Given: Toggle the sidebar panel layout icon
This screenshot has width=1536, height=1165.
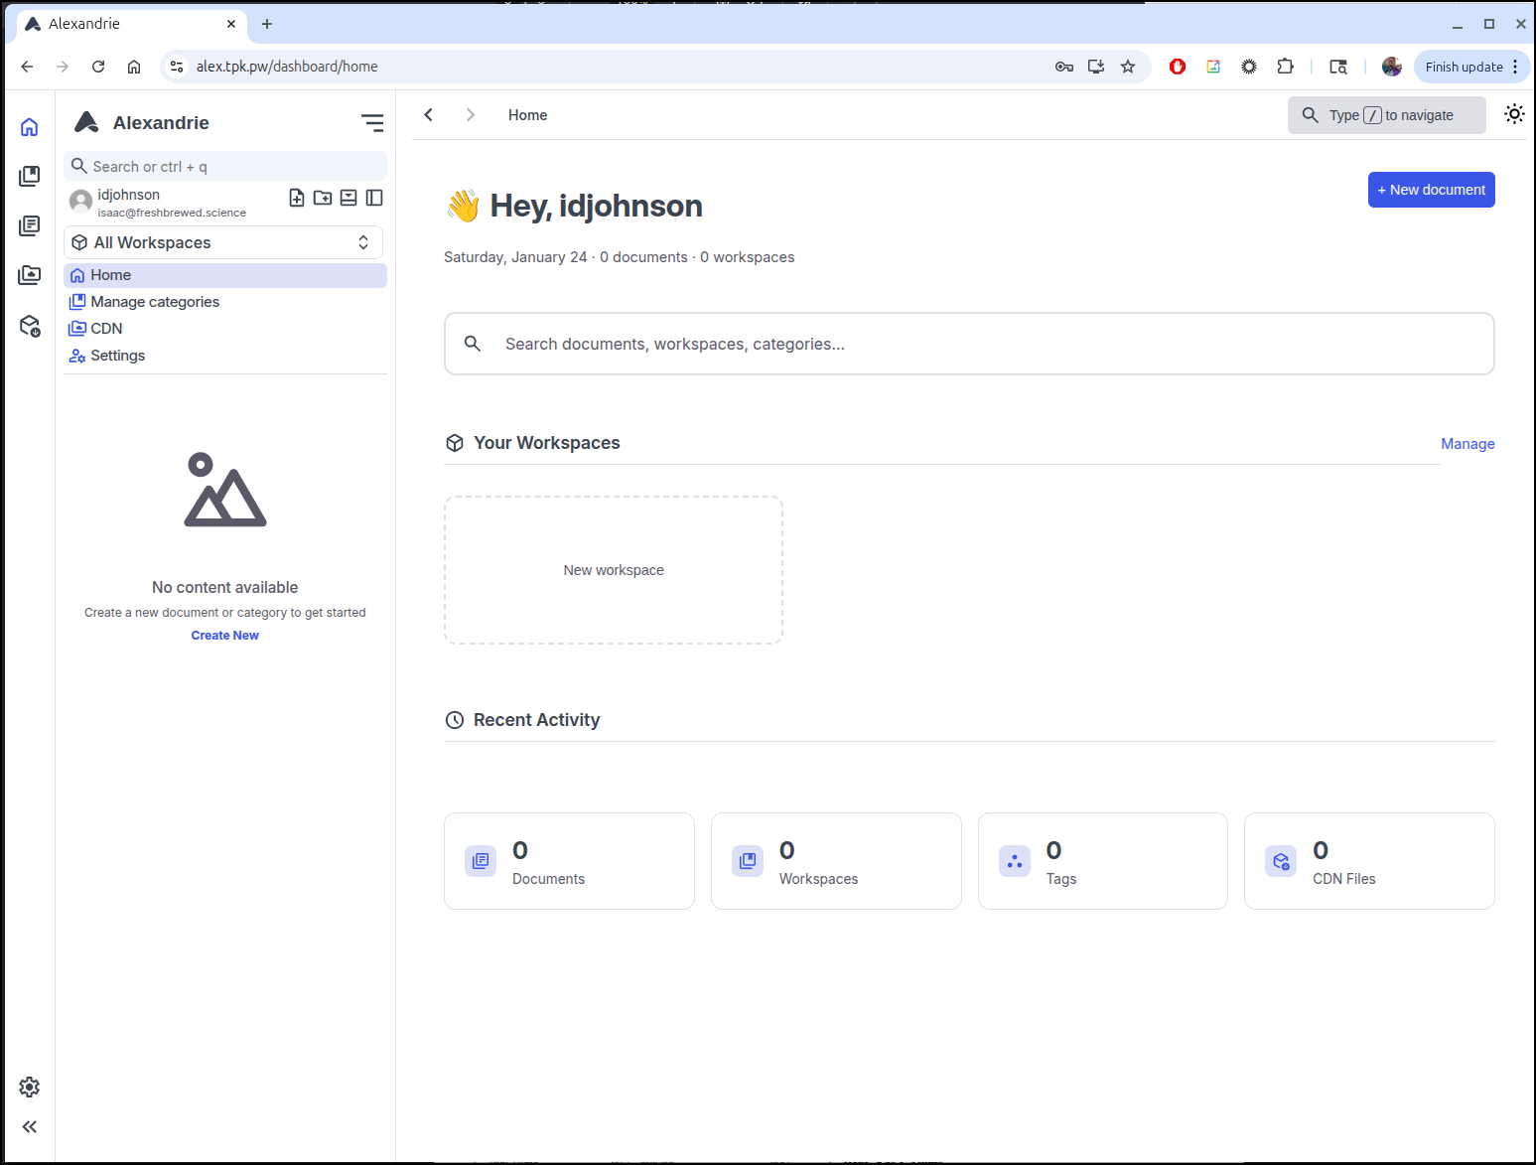Looking at the screenshot, I should tap(374, 198).
